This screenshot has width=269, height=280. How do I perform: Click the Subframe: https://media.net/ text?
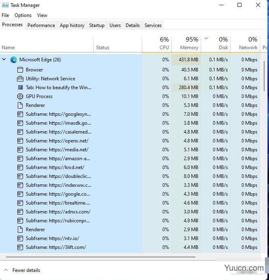[x=57, y=150]
